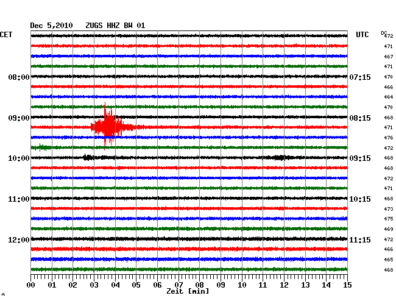Click the 09 minute axis label

coord(221,285)
